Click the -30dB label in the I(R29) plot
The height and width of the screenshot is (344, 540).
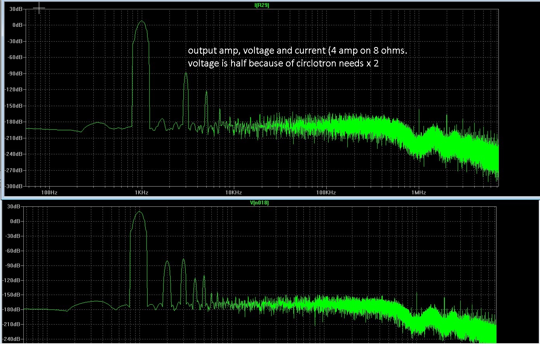pos(14,41)
